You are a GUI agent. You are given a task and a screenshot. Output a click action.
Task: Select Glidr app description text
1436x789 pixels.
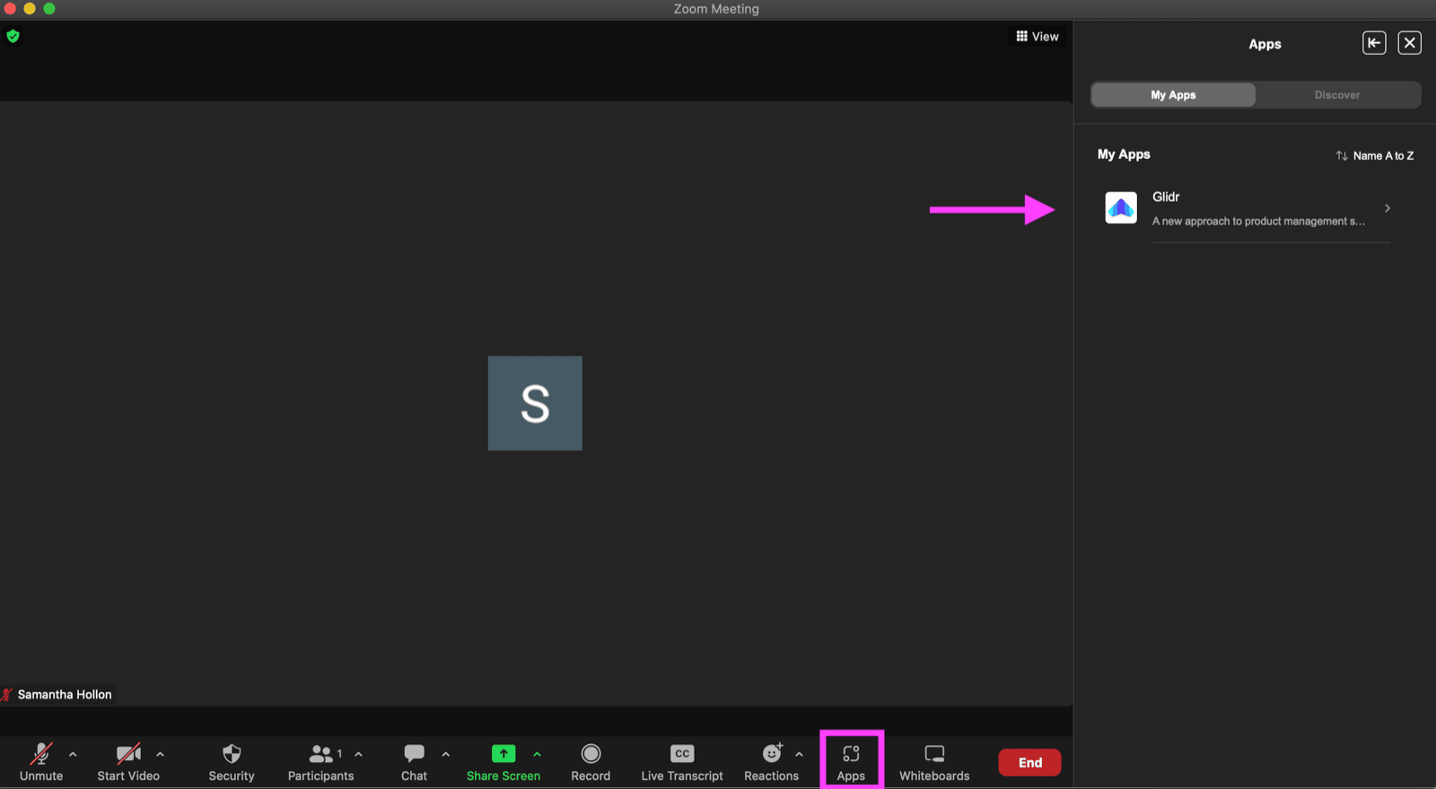pyautogui.click(x=1258, y=222)
